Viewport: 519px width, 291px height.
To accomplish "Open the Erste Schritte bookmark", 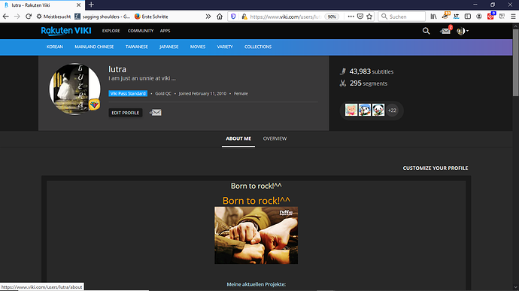I will point(151,17).
